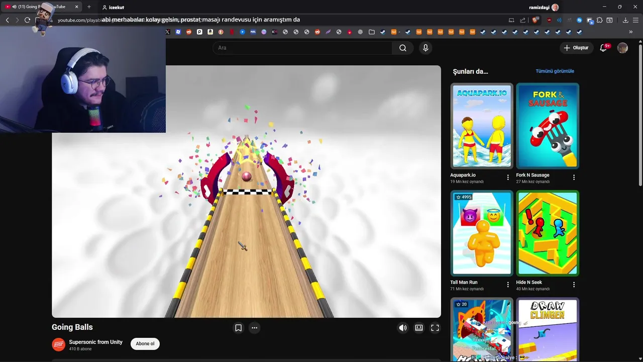Image resolution: width=643 pixels, height=362 pixels.
Task: Open the white P bookmark icon
Action: coord(199,32)
